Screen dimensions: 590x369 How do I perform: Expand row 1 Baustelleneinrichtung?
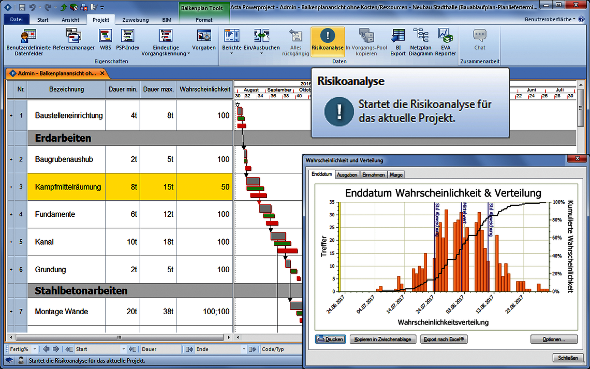point(11,115)
